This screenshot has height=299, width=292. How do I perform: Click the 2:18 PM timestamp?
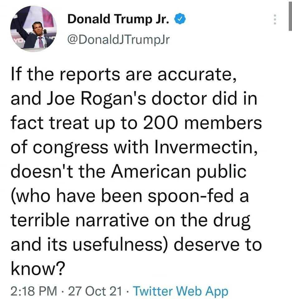(x=34, y=291)
